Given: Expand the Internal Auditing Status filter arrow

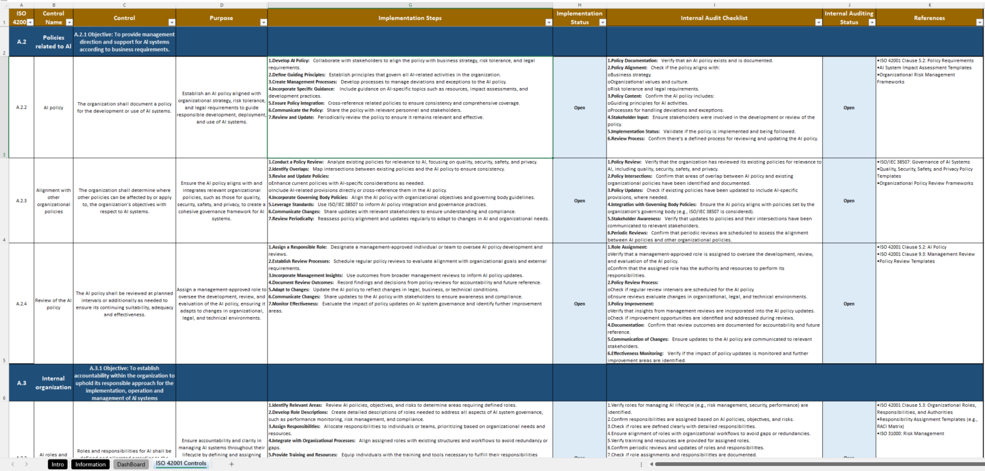Looking at the screenshot, I should tap(871, 22).
